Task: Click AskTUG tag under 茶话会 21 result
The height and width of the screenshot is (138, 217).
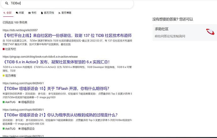Action: pyautogui.click(x=10, y=129)
